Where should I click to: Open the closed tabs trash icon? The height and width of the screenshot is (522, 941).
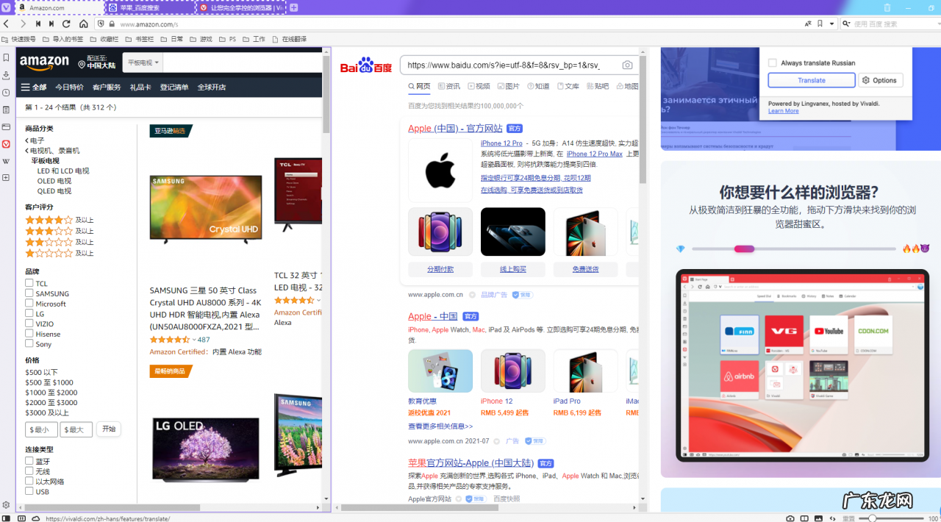[x=887, y=7]
